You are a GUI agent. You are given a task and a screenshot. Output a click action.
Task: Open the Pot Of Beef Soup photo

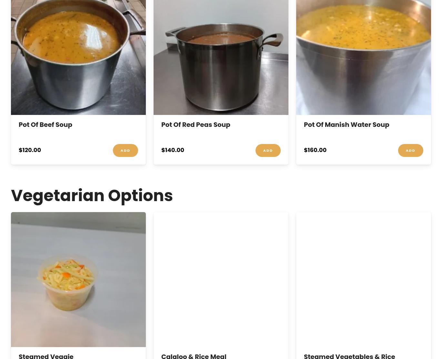(78, 57)
